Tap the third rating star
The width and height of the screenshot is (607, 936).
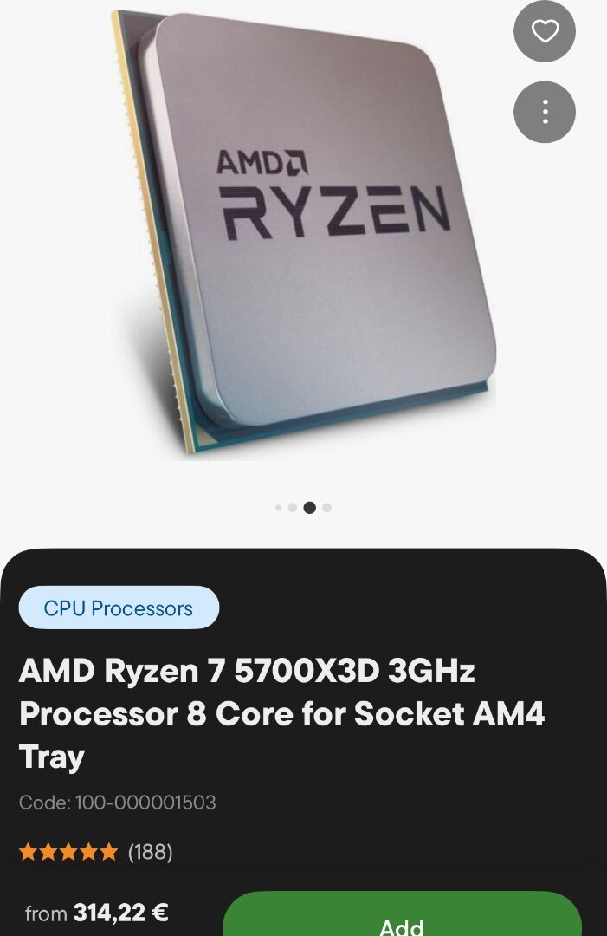click(x=68, y=852)
